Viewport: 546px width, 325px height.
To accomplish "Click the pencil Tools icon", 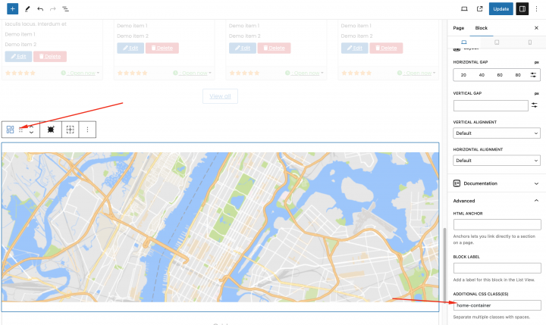I will click(x=27, y=9).
